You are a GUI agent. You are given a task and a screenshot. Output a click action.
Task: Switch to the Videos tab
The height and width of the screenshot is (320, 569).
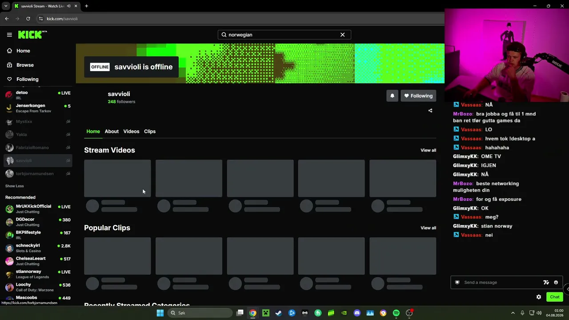pos(131,132)
